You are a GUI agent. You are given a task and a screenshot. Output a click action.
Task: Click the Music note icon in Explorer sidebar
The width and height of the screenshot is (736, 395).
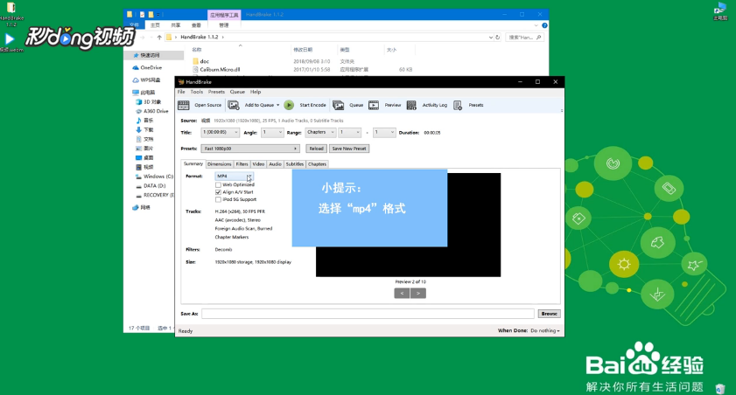[139, 121]
